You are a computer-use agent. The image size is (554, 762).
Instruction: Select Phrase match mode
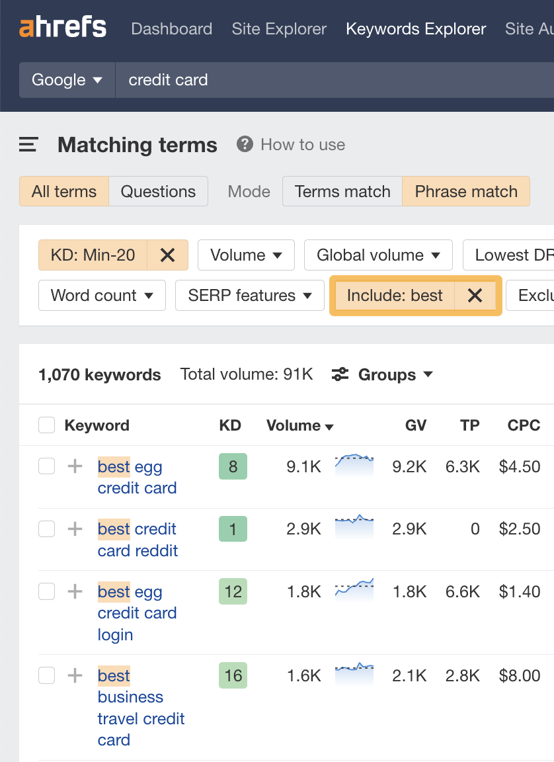click(466, 191)
